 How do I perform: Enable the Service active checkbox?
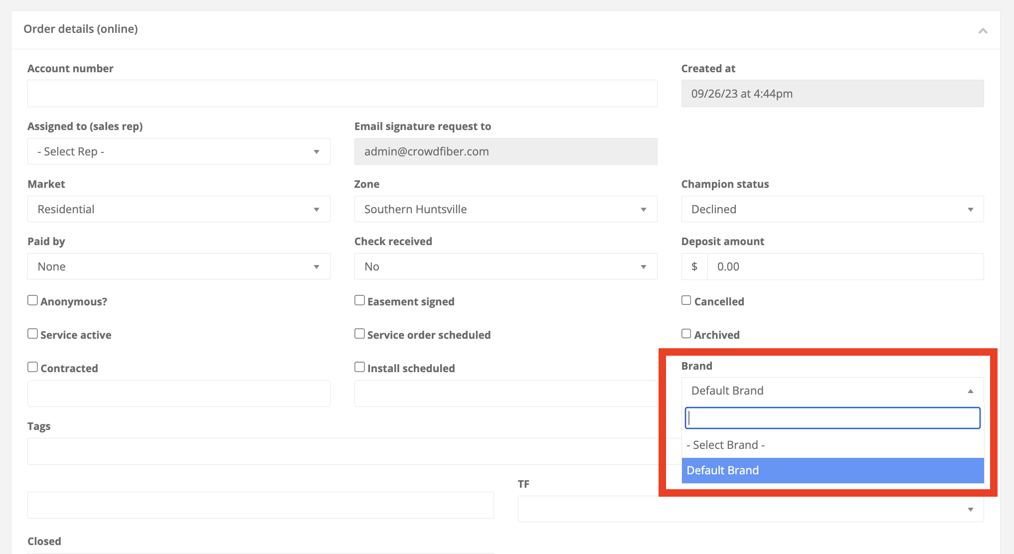click(32, 334)
